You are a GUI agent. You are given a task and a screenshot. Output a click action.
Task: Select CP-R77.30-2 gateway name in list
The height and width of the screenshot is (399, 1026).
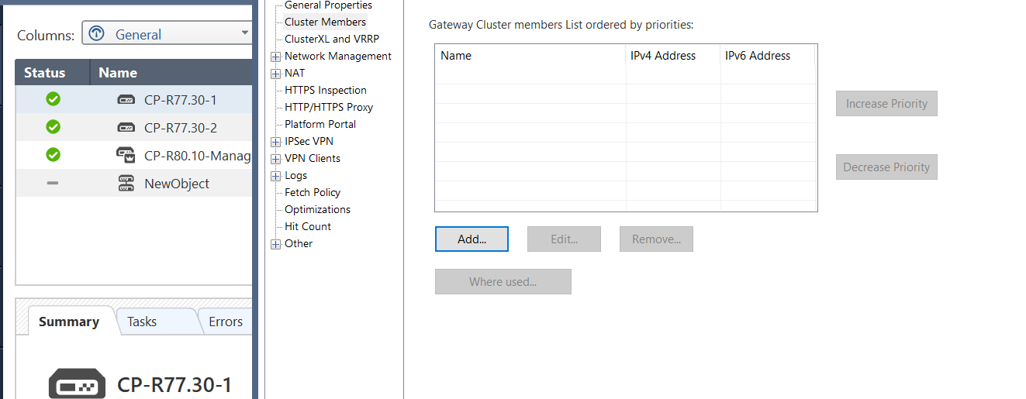[x=181, y=128]
